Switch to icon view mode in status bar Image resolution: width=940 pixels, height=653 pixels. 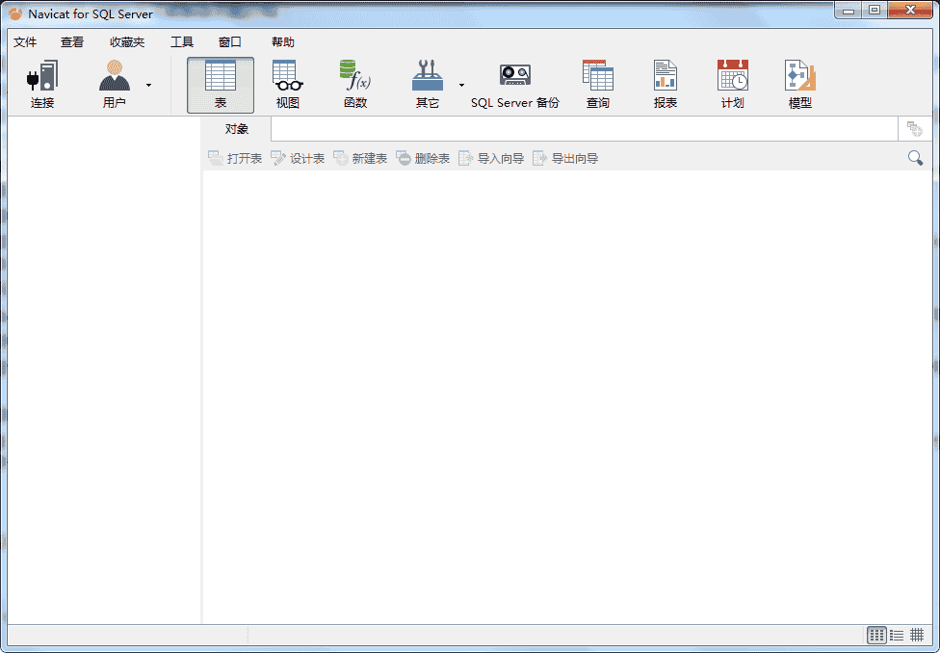point(876,635)
